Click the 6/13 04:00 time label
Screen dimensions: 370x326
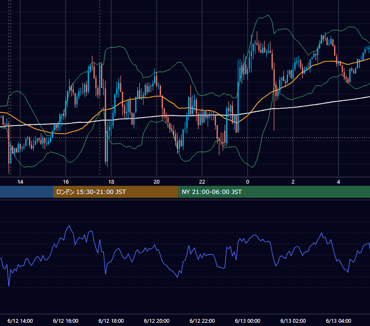pos(338,321)
